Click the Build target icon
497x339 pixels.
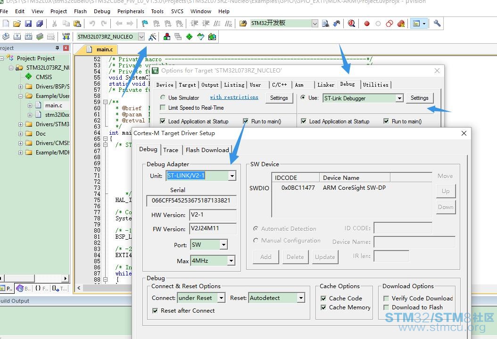17,37
